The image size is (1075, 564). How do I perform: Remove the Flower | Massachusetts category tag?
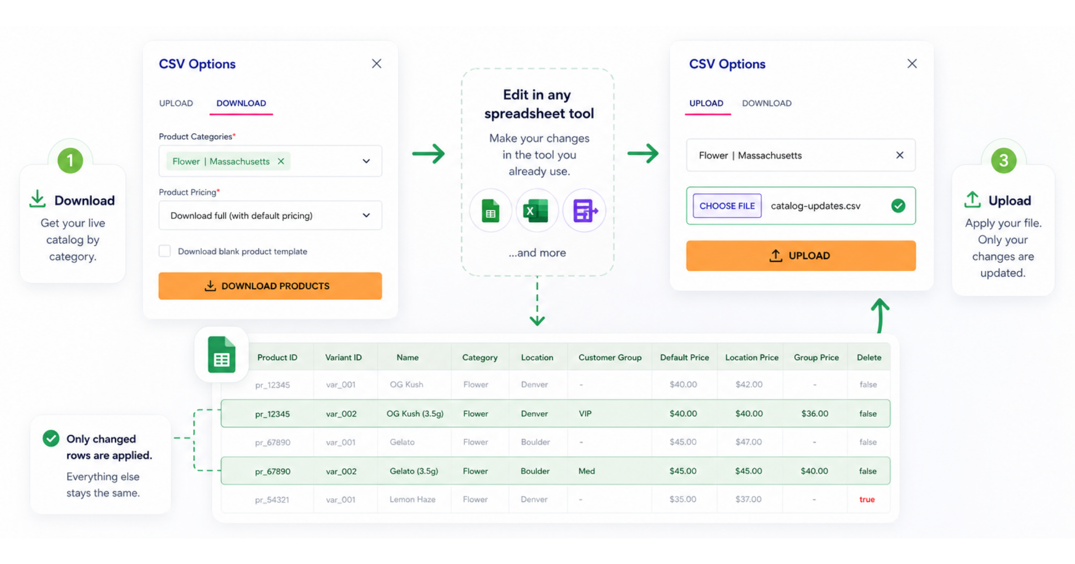click(281, 161)
